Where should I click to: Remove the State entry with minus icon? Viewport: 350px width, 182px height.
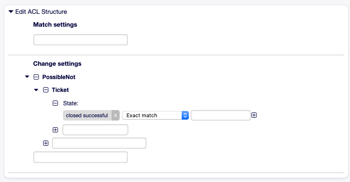pos(55,103)
